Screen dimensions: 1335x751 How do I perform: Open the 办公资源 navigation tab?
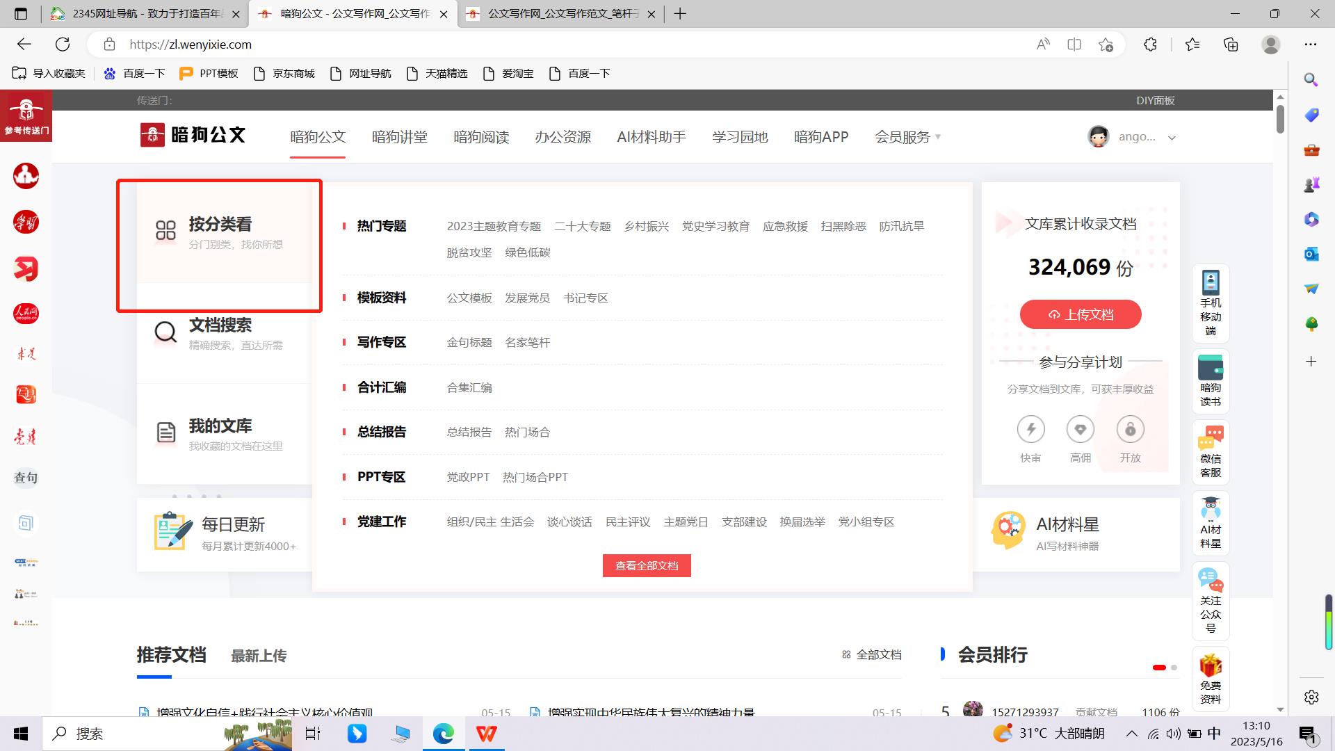[563, 137]
